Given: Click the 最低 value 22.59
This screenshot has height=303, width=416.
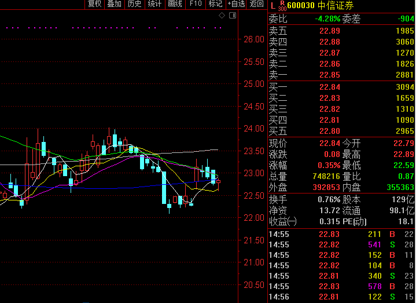Looking at the screenshot, I should [x=404, y=166].
